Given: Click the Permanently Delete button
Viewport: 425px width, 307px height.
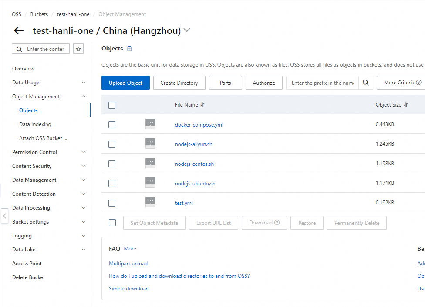Looking at the screenshot, I should pyautogui.click(x=357, y=223).
